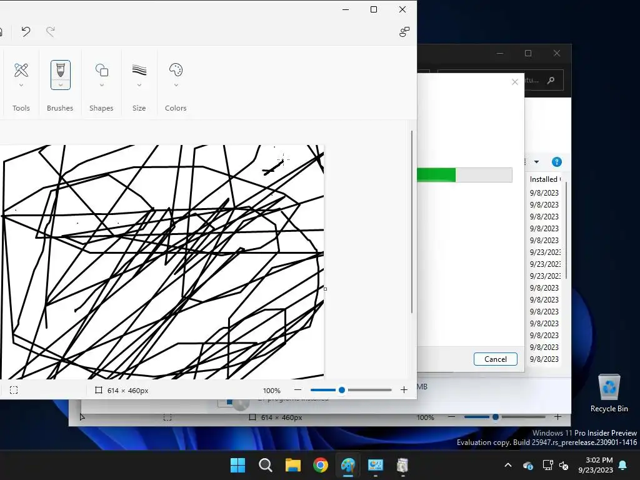Open the network status tray icon
The height and width of the screenshot is (480, 640).
547,465
